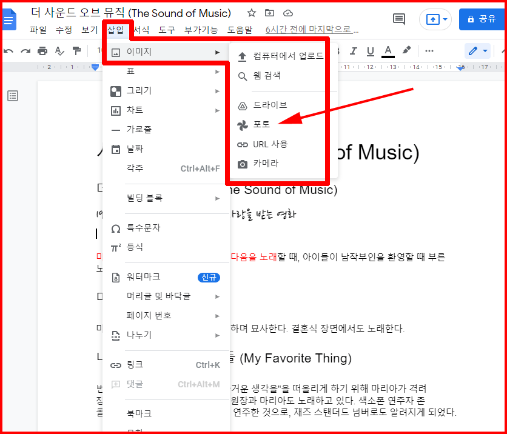
Task: Insert 특수문자 special characters
Action: 166,228
